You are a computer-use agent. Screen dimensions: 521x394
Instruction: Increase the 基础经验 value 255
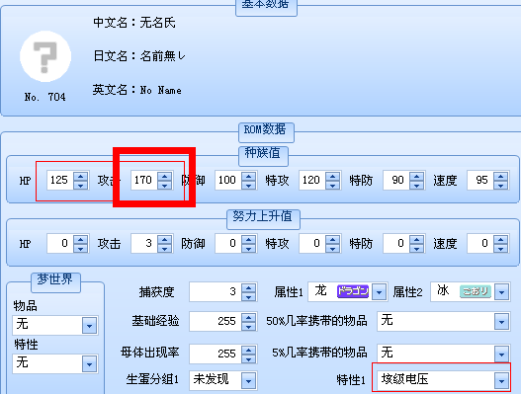(x=248, y=317)
